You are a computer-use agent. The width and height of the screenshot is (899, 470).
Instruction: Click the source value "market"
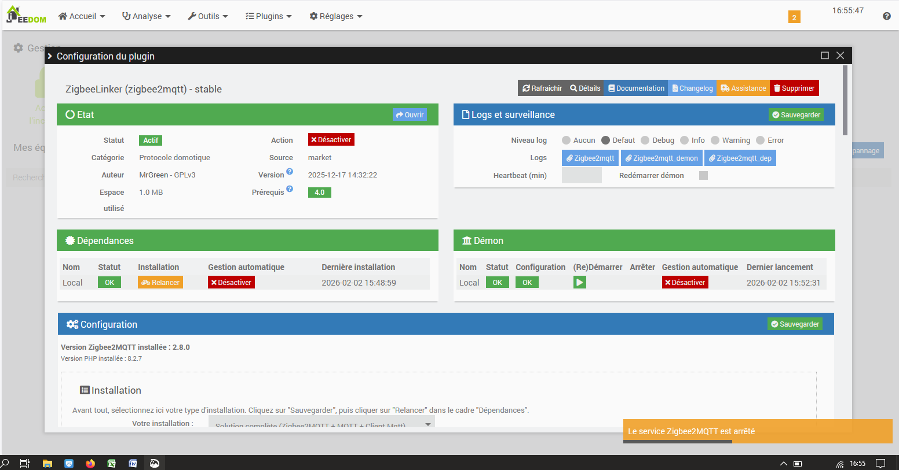[320, 158]
